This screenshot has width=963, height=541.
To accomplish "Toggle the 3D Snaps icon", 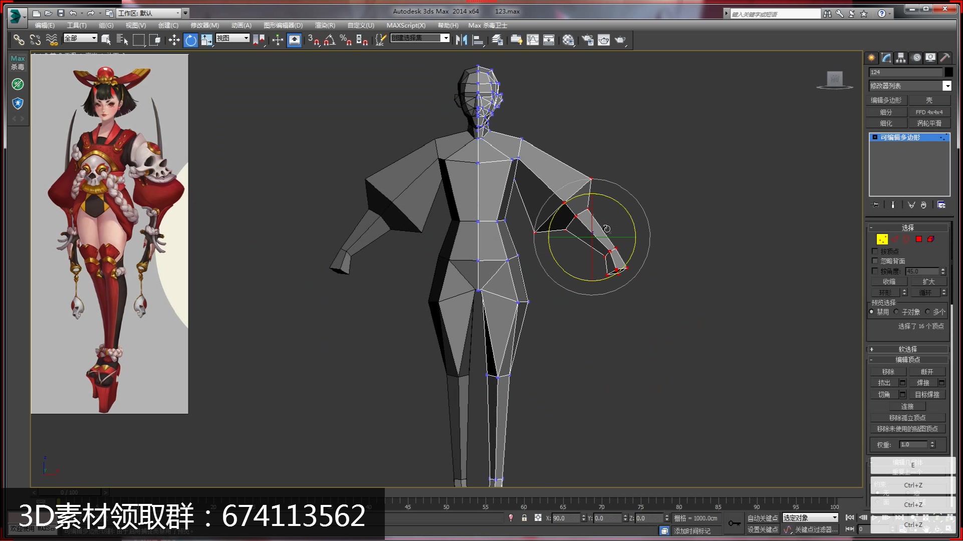I will tap(314, 40).
